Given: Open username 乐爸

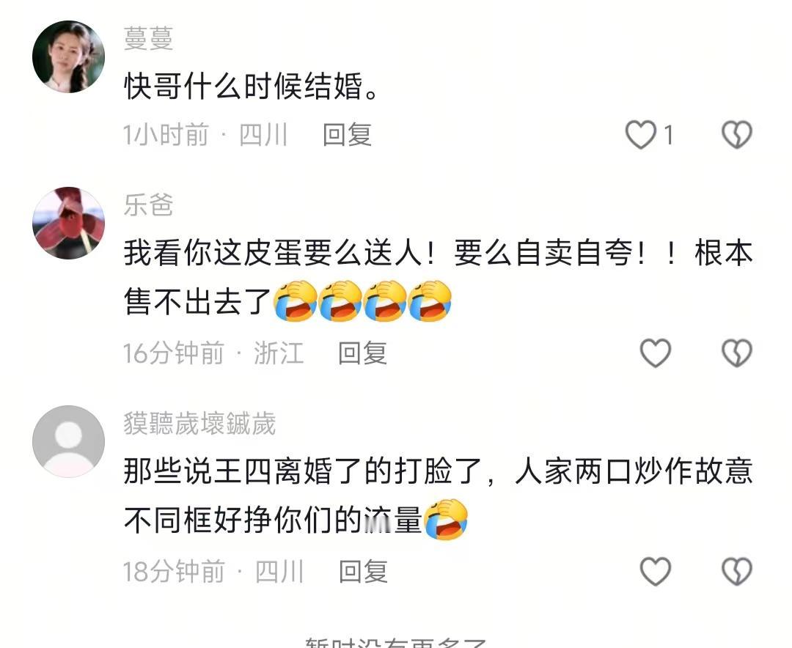Looking at the screenshot, I should (148, 205).
